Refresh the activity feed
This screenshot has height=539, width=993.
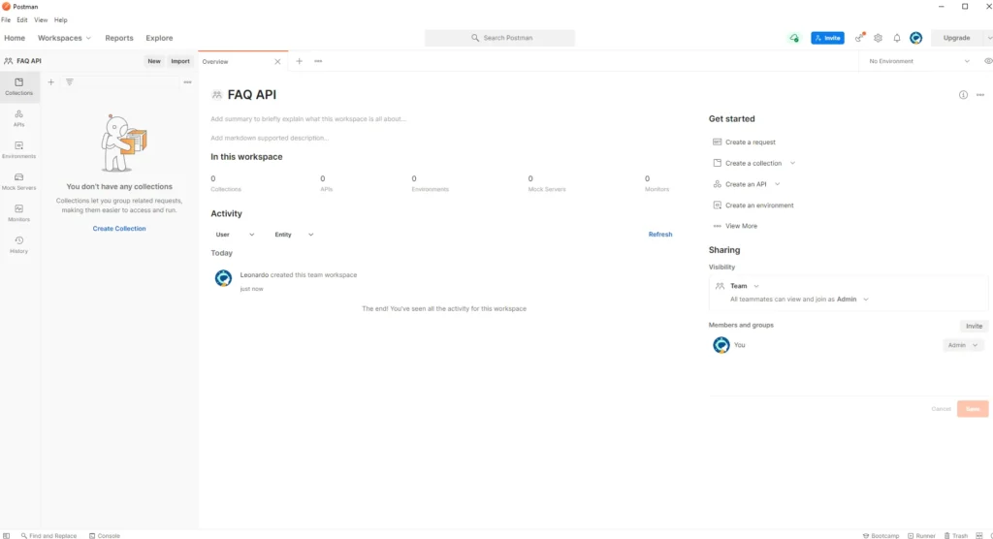tap(659, 235)
